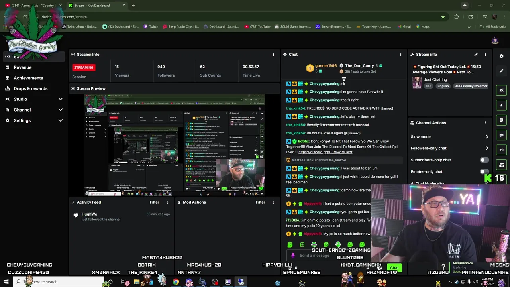Screen dimensions: 510x287
Task: Open StreamElements bookmark
Action: coord(333,27)
